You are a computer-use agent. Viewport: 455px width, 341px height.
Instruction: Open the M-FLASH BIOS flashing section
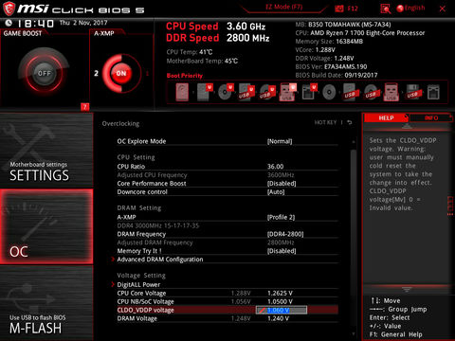[x=46, y=302]
